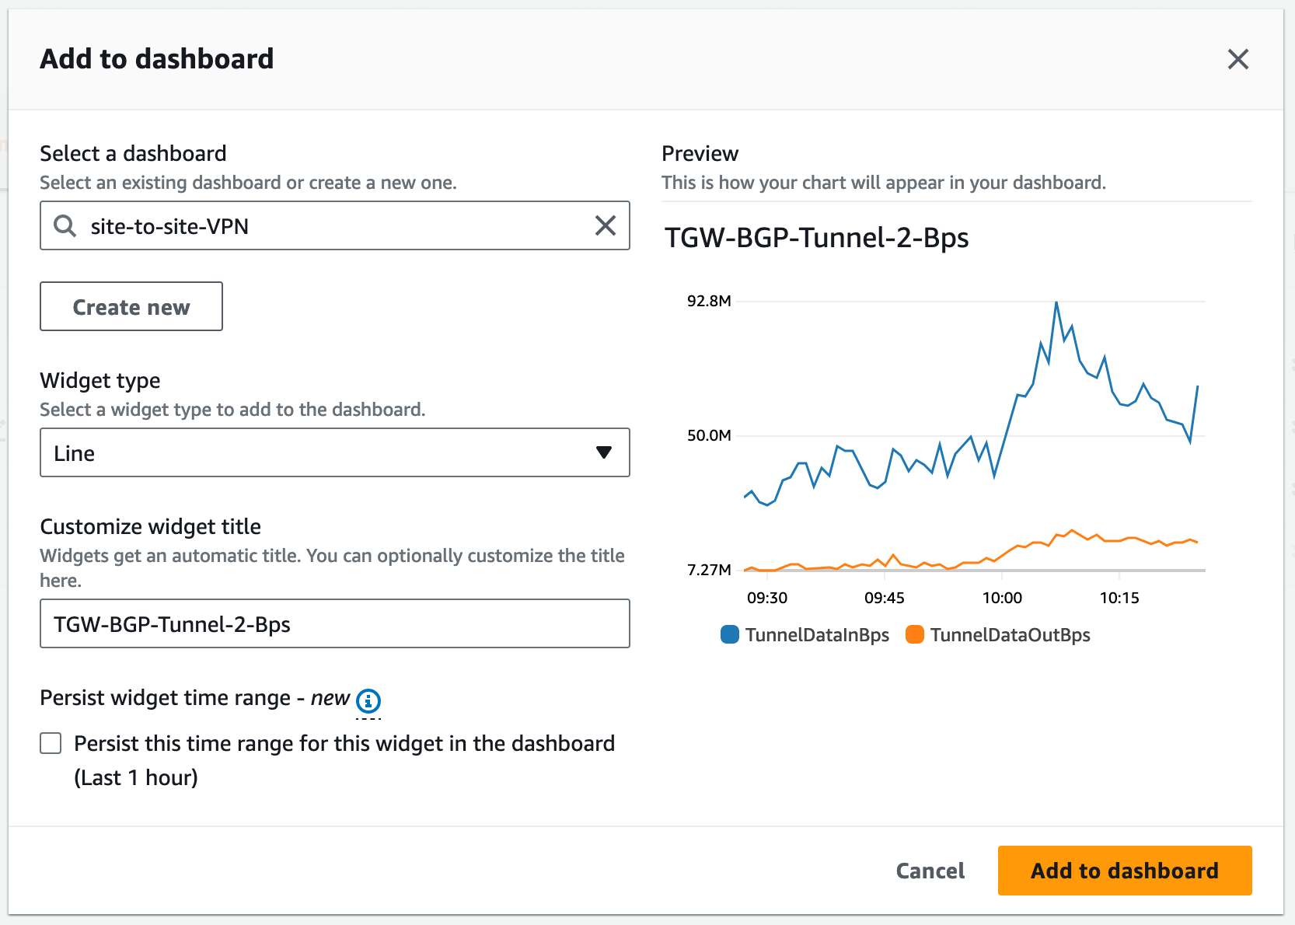Click the preview chart title TGW-BGP-Tunnel-2-Bps
This screenshot has width=1295, height=925.
pos(816,237)
